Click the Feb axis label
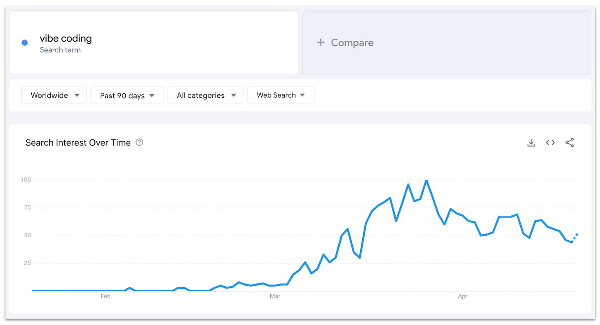600x325 pixels. pos(105,296)
